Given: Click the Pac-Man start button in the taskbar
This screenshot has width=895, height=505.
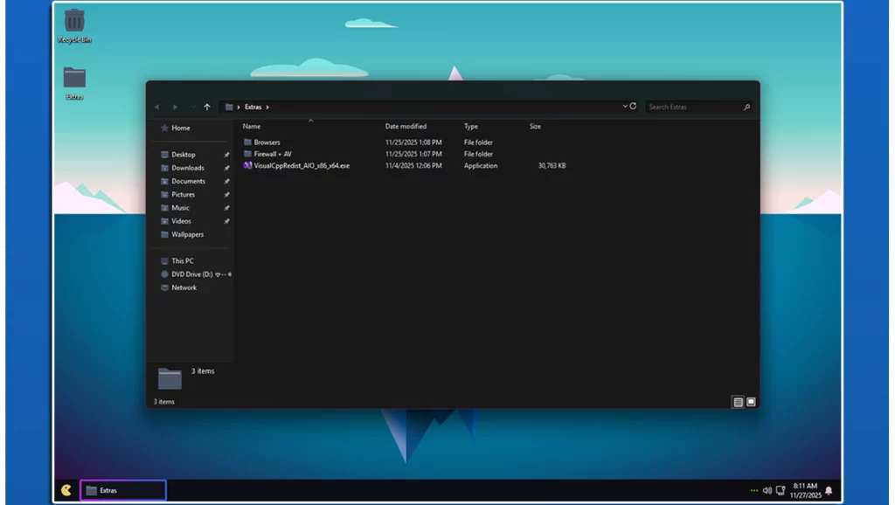Looking at the screenshot, I should point(66,490).
